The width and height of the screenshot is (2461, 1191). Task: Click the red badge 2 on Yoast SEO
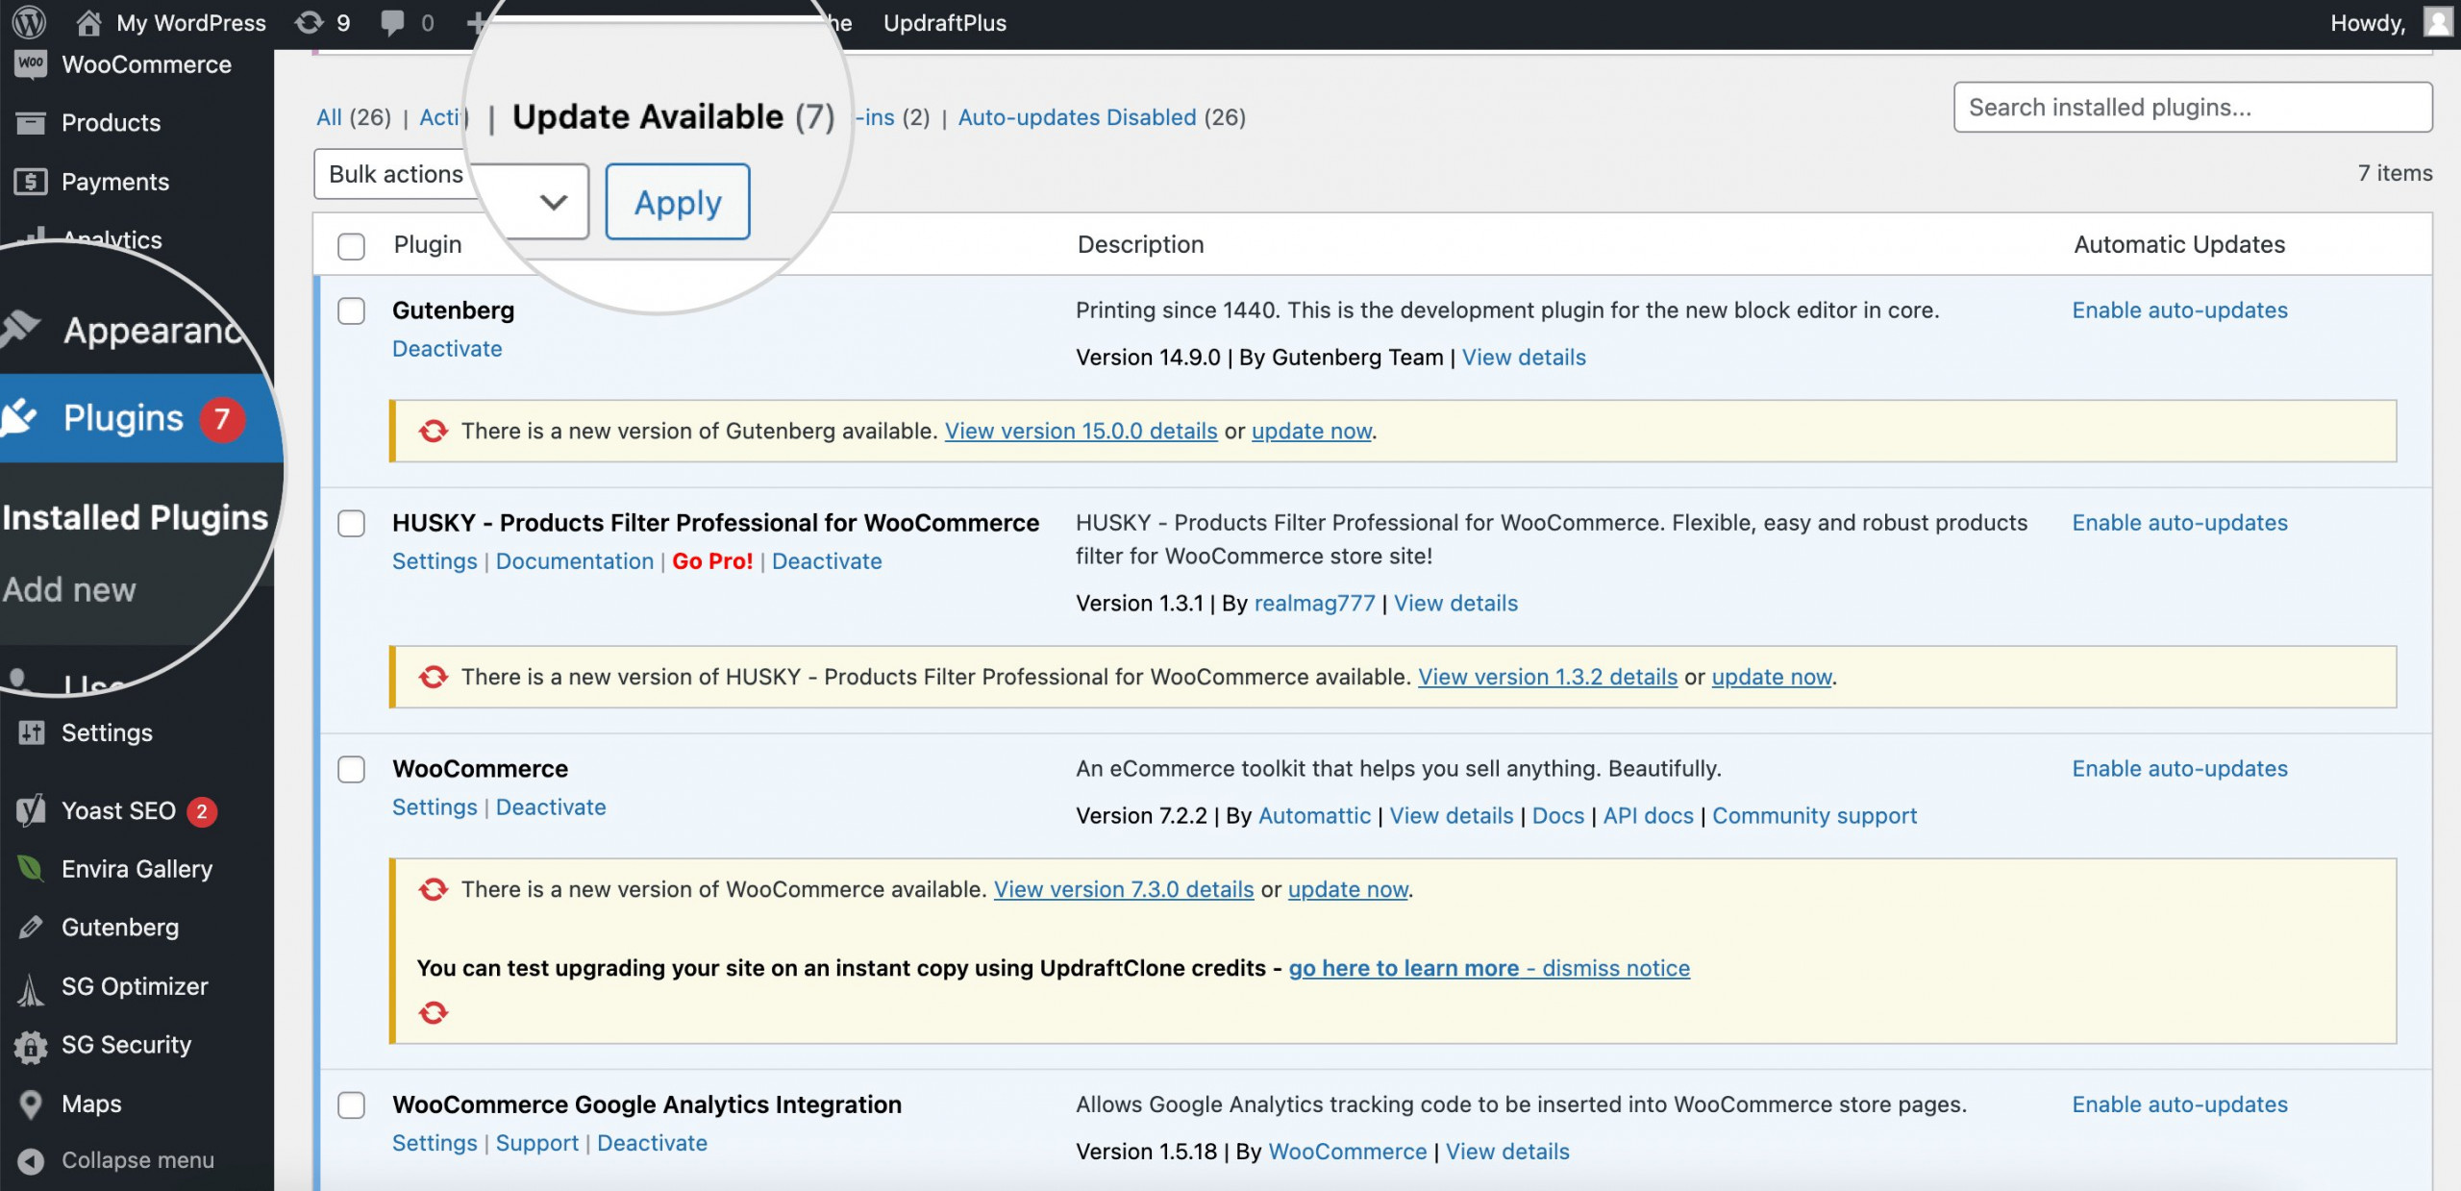pyautogui.click(x=202, y=811)
